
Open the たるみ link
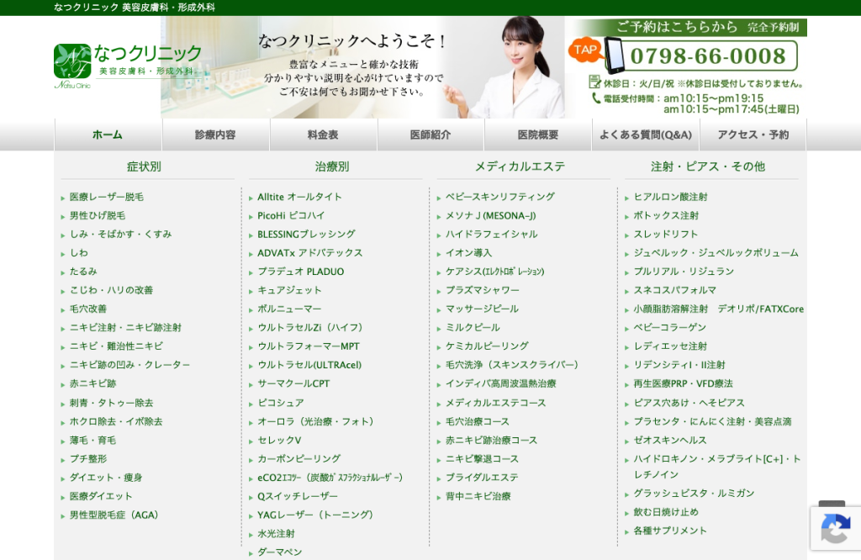point(83,272)
